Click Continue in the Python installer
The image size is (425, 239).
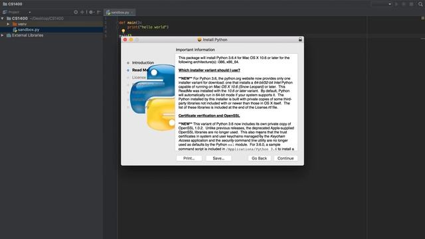(286, 158)
